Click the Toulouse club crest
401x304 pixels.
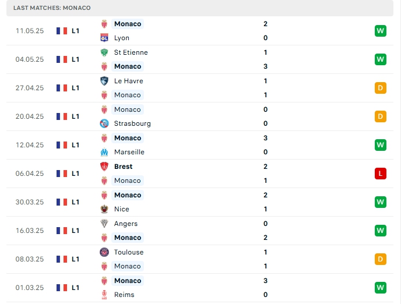click(104, 252)
